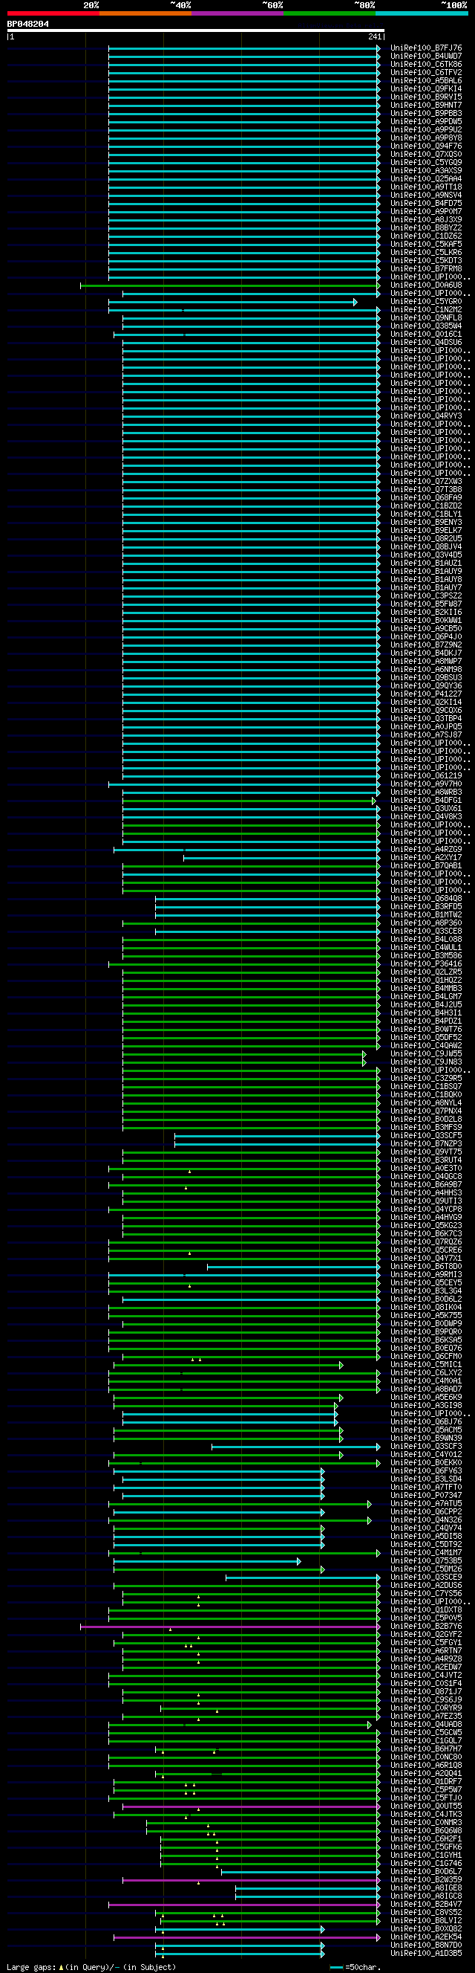
Task: Click the green ~80% identity legend bar
Action: (x=330, y=13)
